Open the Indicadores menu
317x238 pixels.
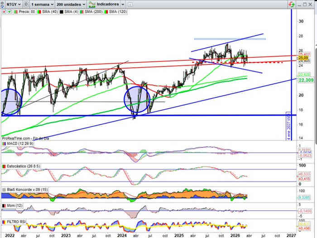coord(108,4)
